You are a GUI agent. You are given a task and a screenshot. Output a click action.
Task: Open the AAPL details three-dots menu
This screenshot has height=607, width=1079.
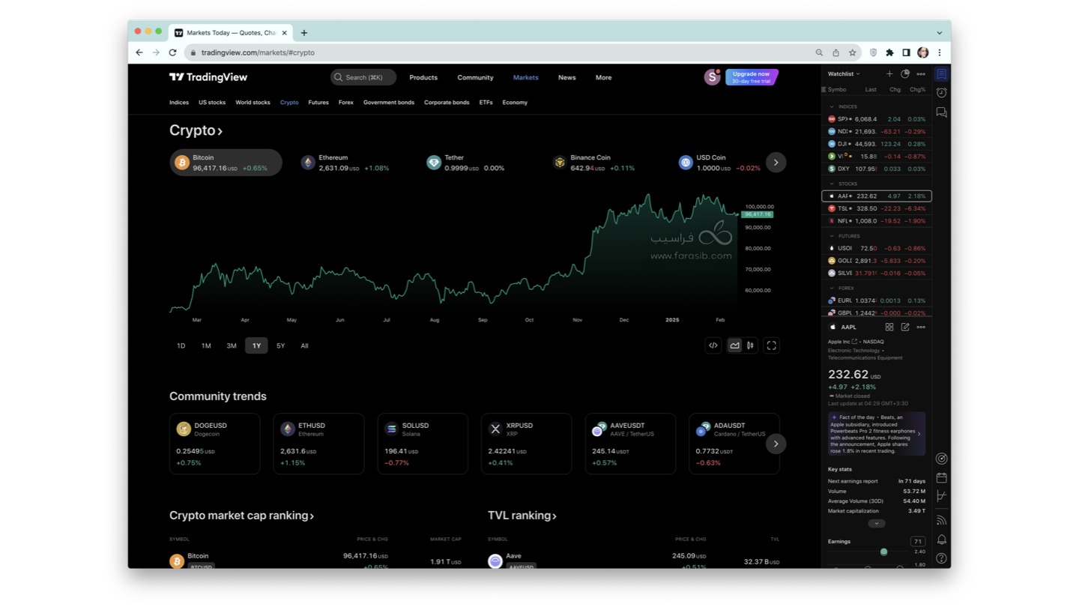(921, 327)
